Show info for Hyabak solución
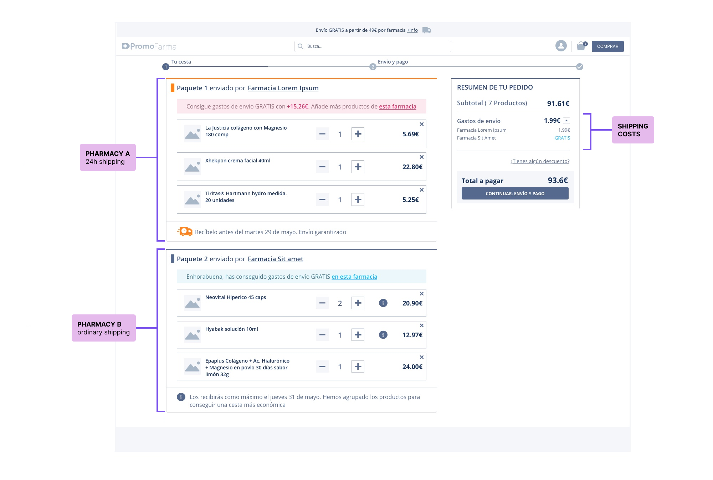713x480 pixels. [383, 335]
